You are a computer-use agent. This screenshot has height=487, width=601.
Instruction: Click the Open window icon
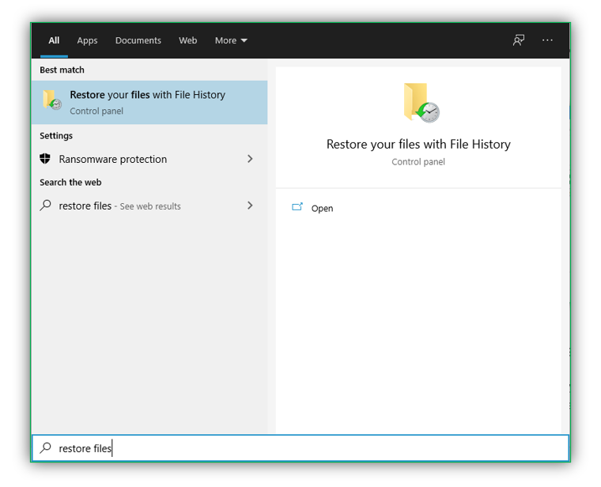point(297,207)
